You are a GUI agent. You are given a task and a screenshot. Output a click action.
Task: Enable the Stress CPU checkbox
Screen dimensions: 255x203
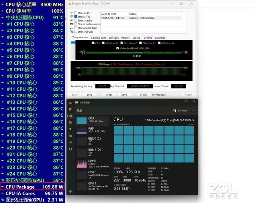(x=76, y=13)
